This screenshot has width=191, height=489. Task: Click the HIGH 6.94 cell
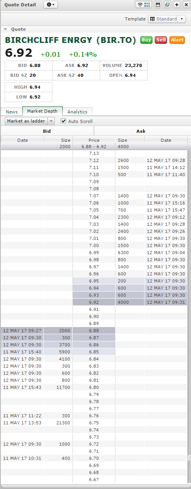(29, 87)
